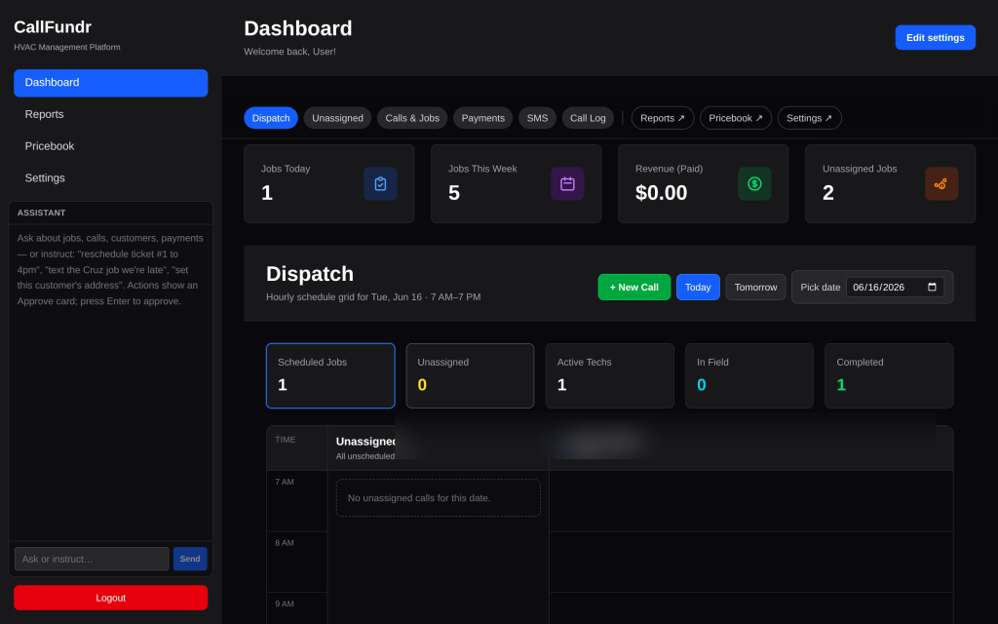The image size is (998, 624).
Task: Open the external Reports link pill
Action: pos(663,118)
